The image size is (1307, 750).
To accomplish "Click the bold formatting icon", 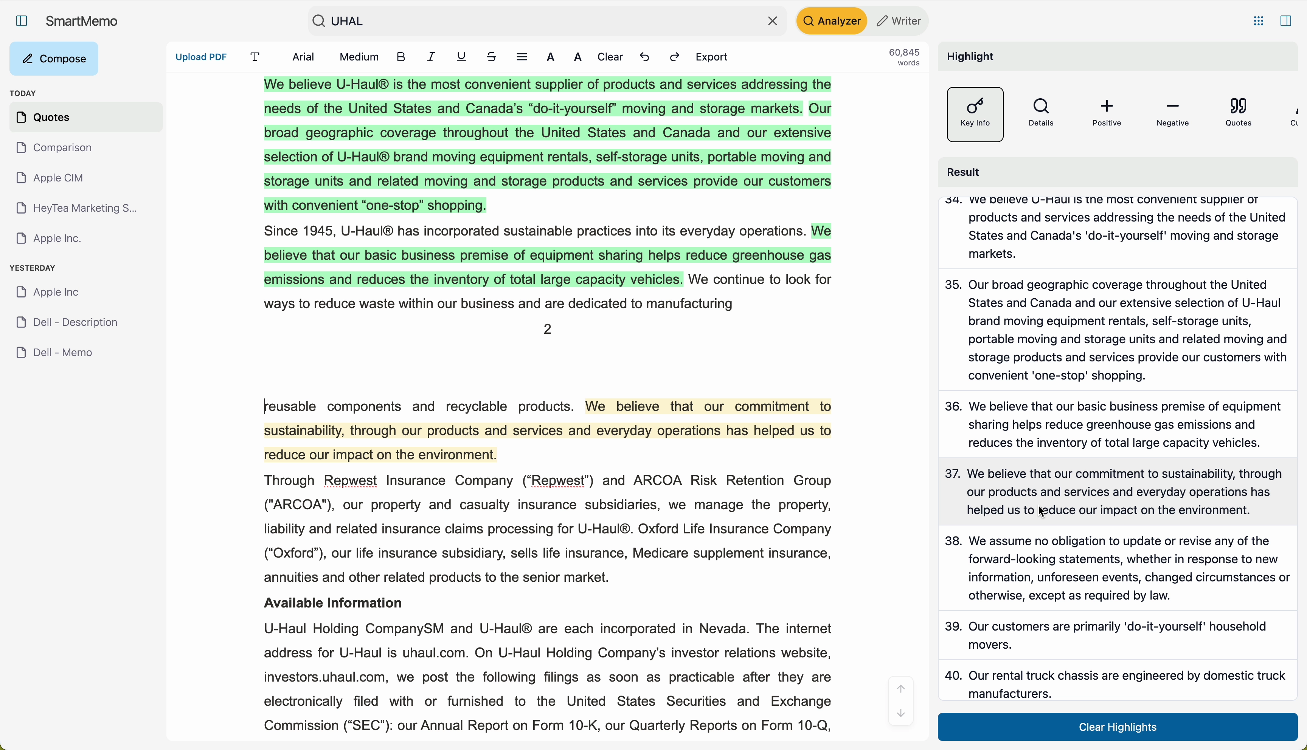I will point(401,57).
